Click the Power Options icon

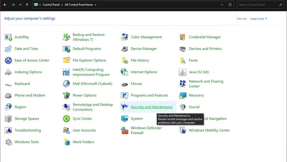click(67, 96)
